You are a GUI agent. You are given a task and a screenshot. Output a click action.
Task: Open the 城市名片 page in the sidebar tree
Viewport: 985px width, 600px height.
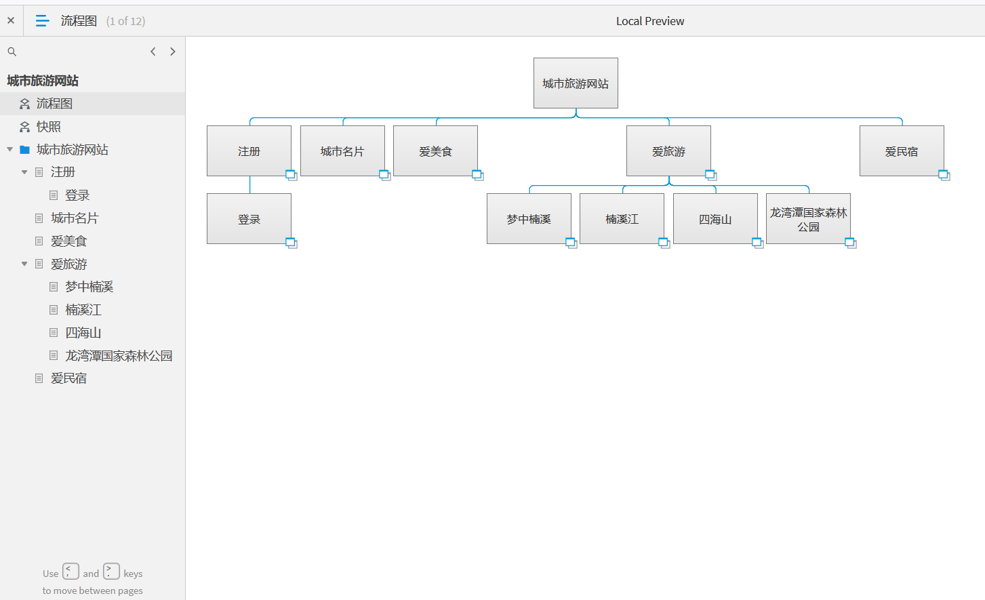(x=75, y=218)
